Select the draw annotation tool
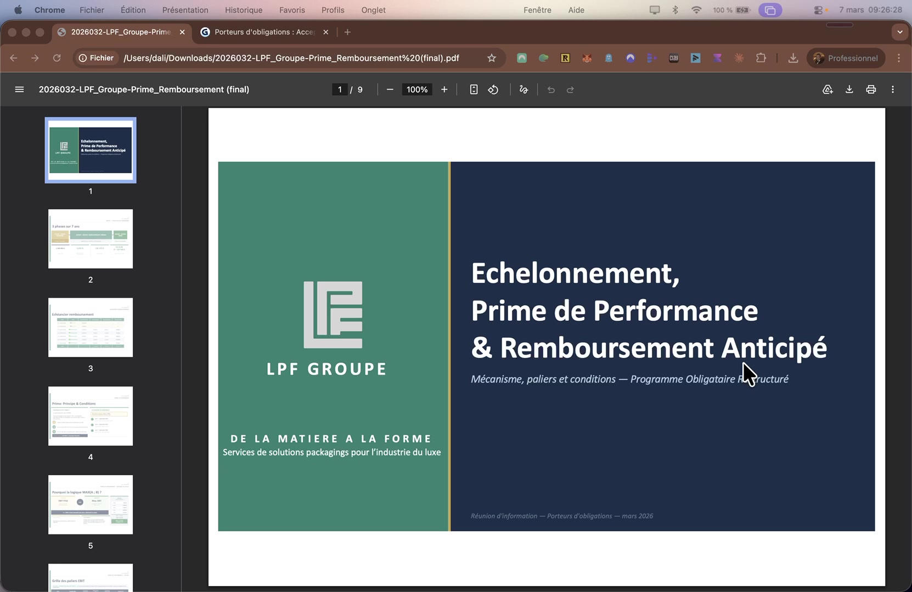 coord(523,89)
